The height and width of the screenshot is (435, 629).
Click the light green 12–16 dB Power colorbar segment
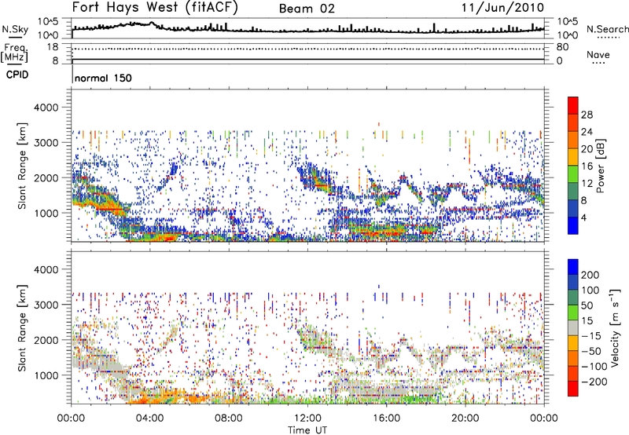click(573, 174)
